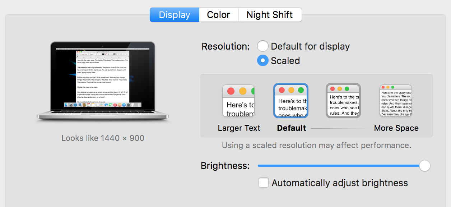Image resolution: width=451 pixels, height=207 pixels.
Task: Click the Display tab
Action: tap(175, 15)
